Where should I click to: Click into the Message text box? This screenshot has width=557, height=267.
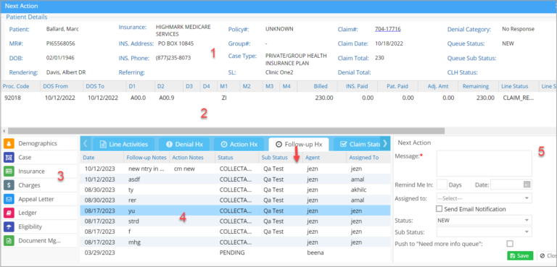click(x=484, y=164)
